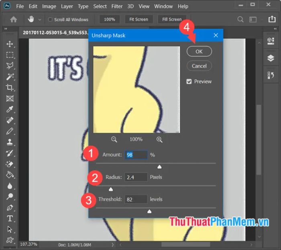
Task: Open the Filter menu
Action: 117,6
